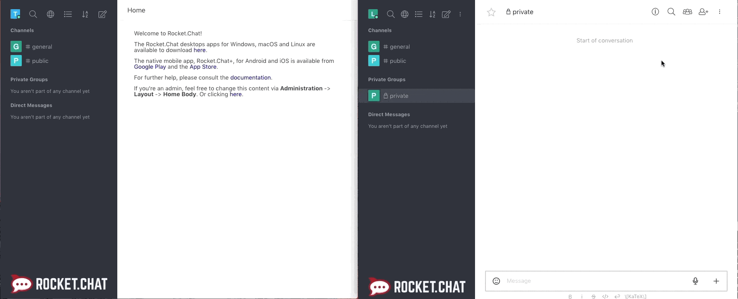Click 'here' link after Home Body

(235, 94)
